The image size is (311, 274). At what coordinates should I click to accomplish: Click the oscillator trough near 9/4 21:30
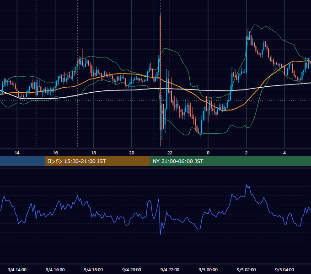click(160, 234)
